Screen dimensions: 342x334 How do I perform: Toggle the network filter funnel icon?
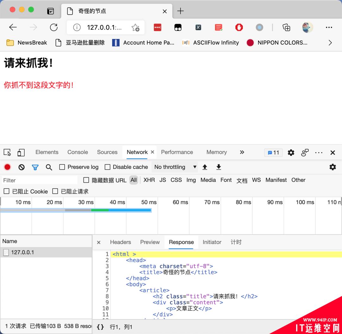pyautogui.click(x=35, y=167)
